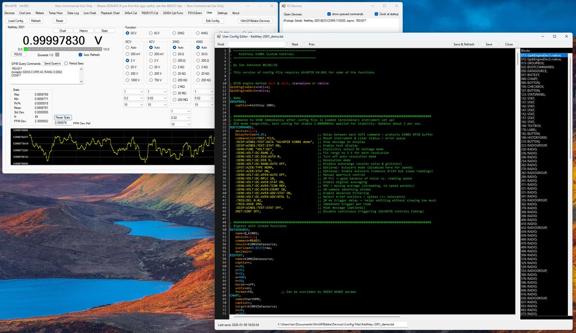Uncheck show queued commands in IO Devices
The width and height of the screenshot is (576, 333).
click(x=329, y=14)
